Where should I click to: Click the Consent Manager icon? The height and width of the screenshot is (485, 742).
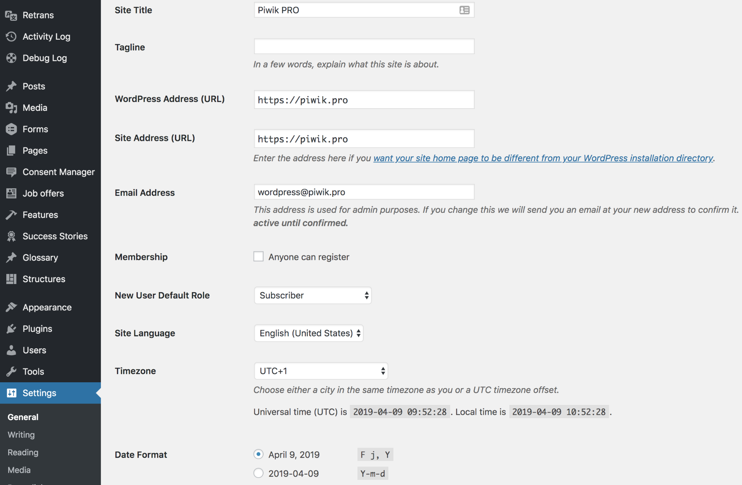tap(11, 172)
